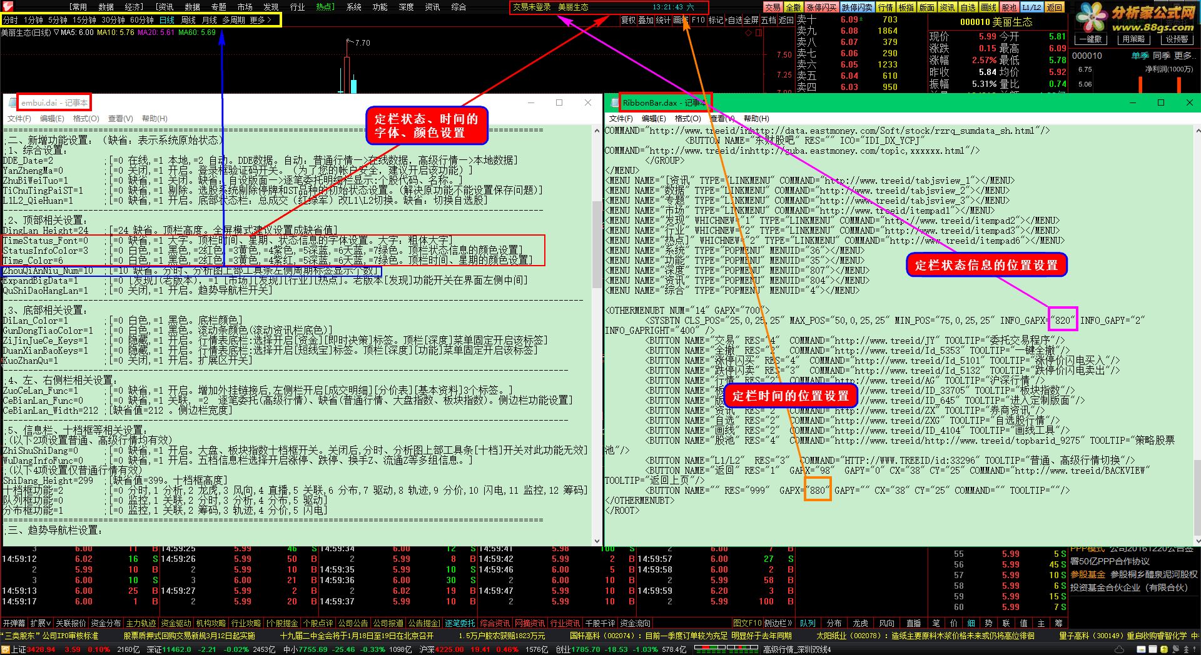
Task: Open the 行情 quotes ribbon button
Action: (x=885, y=7)
